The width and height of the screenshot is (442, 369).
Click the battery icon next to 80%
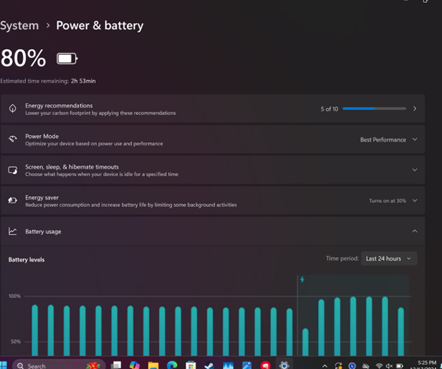(67, 59)
